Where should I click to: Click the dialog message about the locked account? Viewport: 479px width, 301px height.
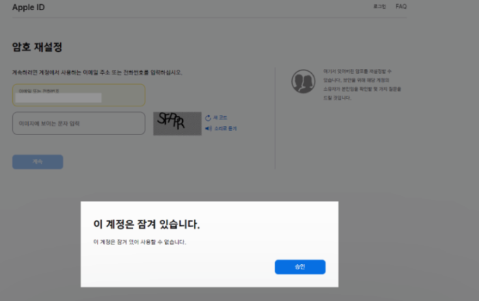[x=140, y=242]
